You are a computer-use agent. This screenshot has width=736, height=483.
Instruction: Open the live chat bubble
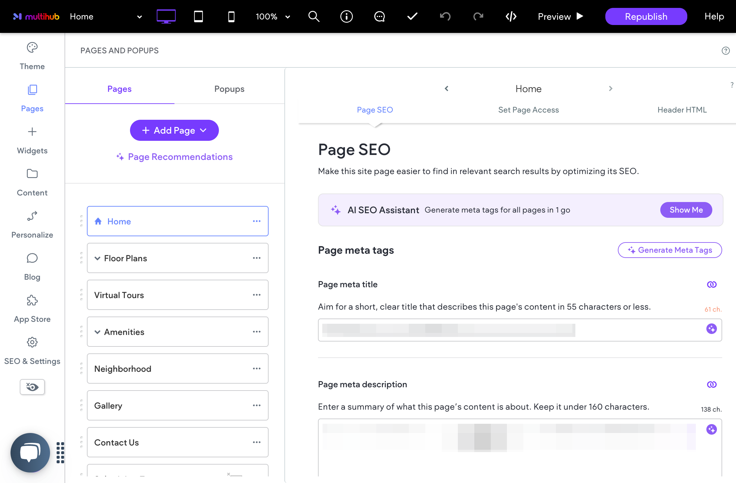(x=30, y=453)
